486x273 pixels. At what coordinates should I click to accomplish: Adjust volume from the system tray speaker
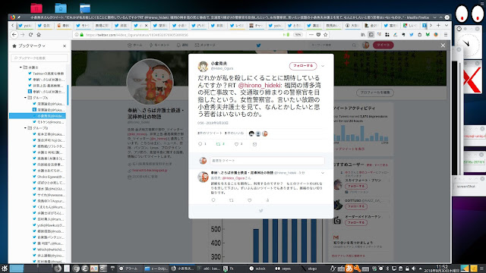(413, 268)
